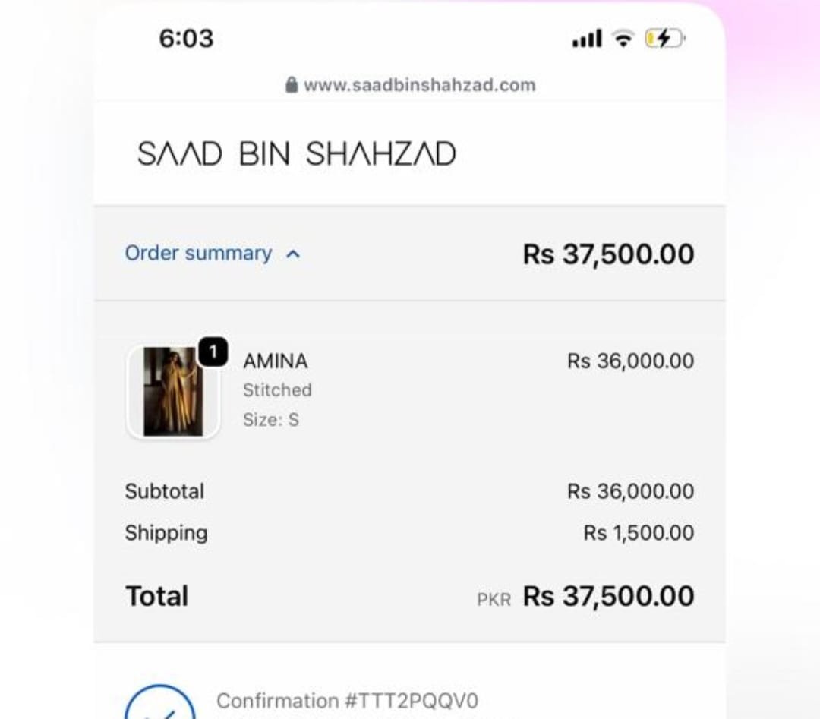Image resolution: width=820 pixels, height=719 pixels.
Task: Tap the Shipping cost Rs 1,500.00
Action: tap(639, 533)
